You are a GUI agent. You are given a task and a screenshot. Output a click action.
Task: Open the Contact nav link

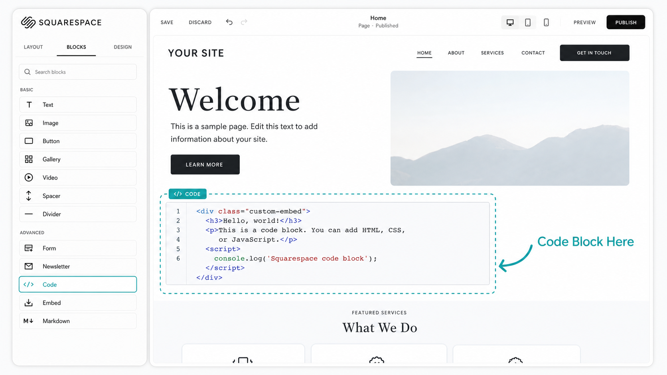[x=533, y=53]
